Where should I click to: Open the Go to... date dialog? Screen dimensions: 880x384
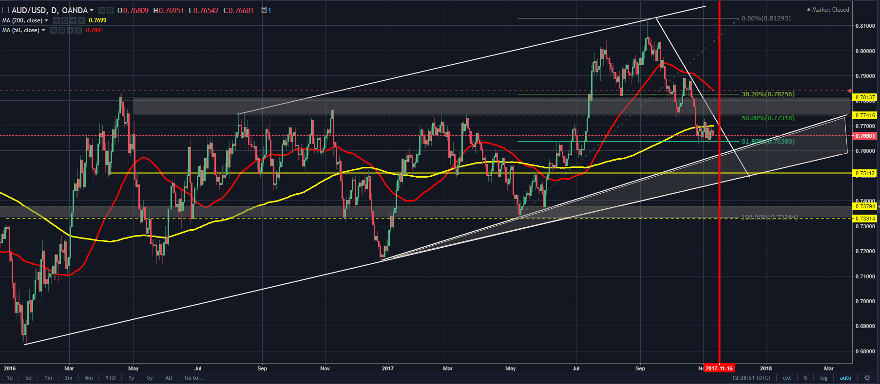[x=194, y=378]
